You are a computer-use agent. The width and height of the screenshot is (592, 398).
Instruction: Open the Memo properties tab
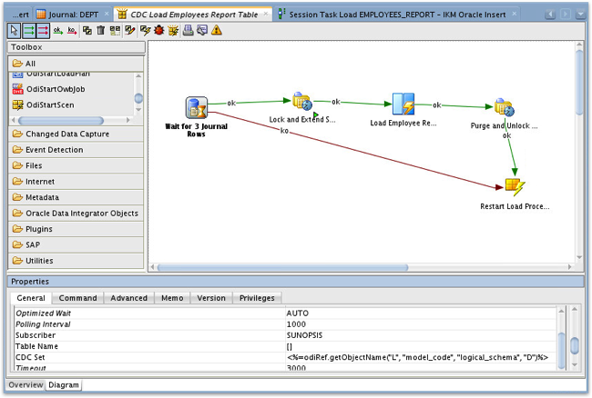(172, 298)
